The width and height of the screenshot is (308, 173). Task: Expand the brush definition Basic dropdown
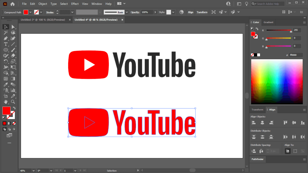(127, 12)
